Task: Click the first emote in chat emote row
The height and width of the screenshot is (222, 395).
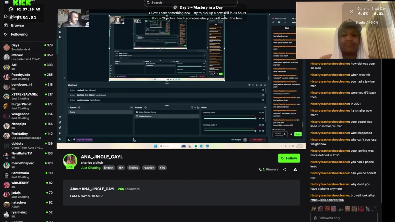Action: pyautogui.click(x=314, y=209)
